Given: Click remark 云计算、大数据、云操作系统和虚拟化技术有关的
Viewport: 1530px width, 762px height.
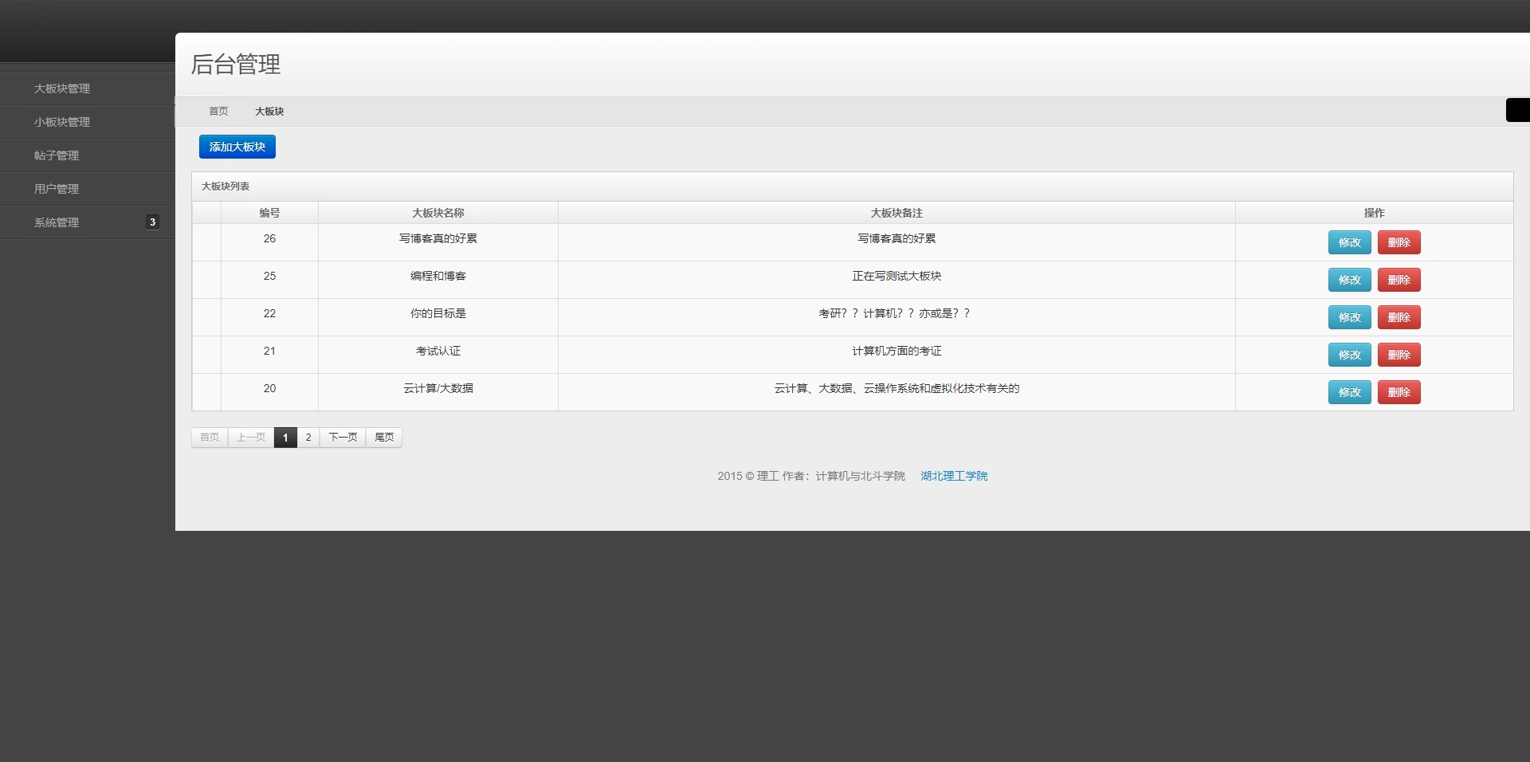Looking at the screenshot, I should 896,388.
